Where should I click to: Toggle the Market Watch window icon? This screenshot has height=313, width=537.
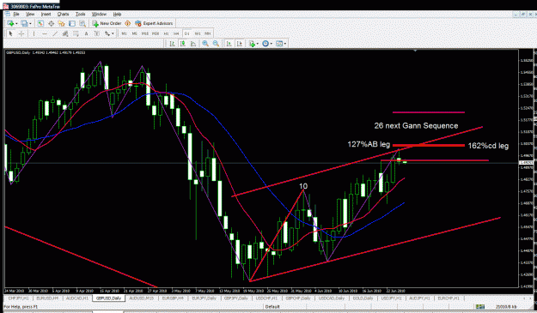[x=40, y=23]
